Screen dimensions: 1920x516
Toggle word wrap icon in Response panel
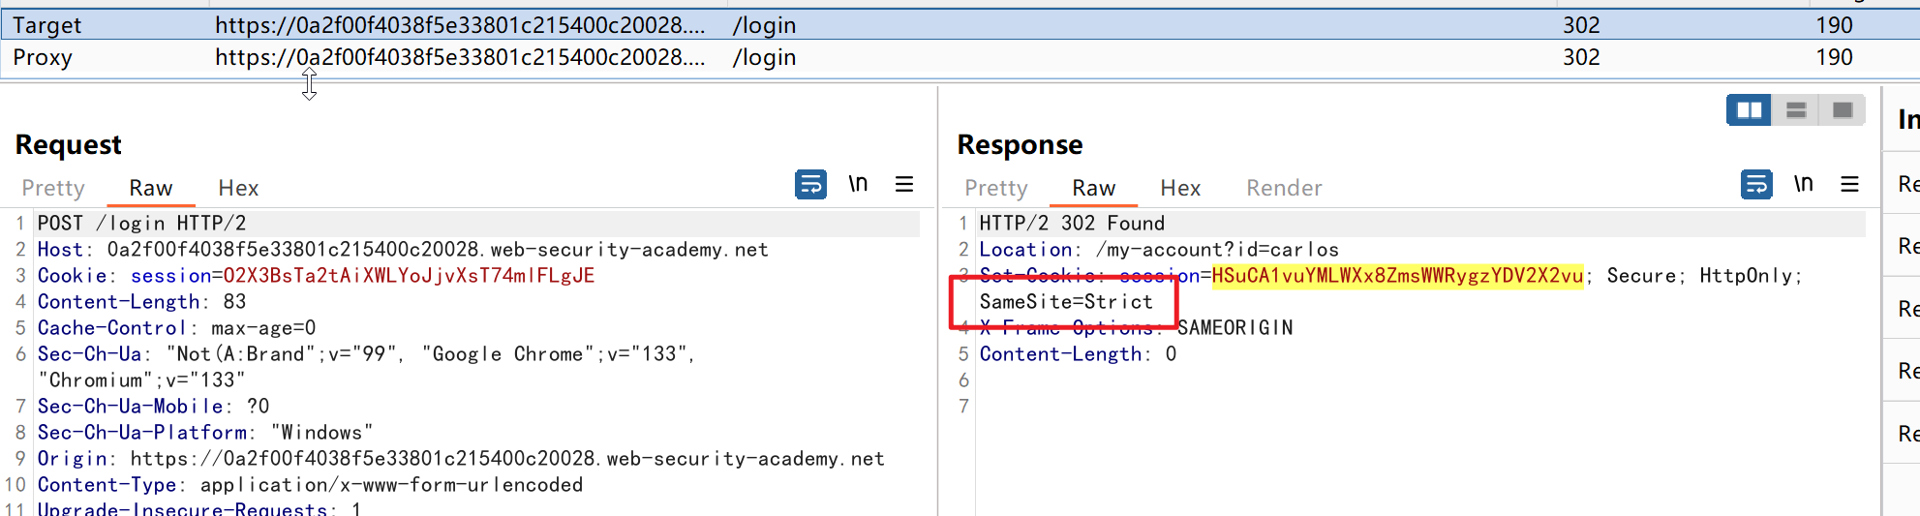pyautogui.click(x=1755, y=184)
